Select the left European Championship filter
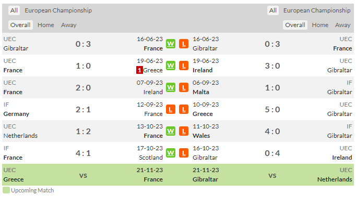Screen dimensions: 356x208 [58, 10]
